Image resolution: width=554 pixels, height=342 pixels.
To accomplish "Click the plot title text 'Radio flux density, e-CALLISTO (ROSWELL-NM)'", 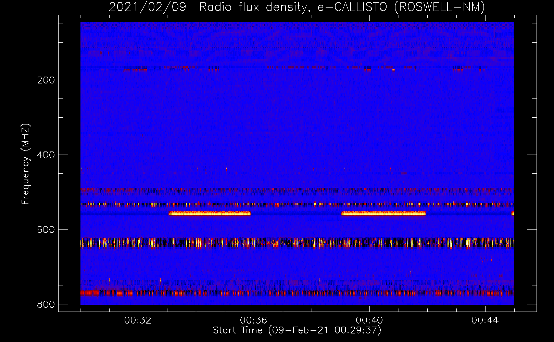I will [342, 7].
